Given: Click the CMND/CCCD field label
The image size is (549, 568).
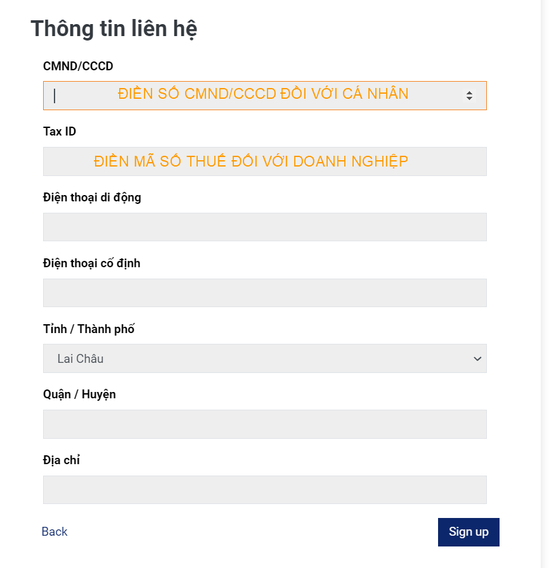Looking at the screenshot, I should [x=78, y=66].
